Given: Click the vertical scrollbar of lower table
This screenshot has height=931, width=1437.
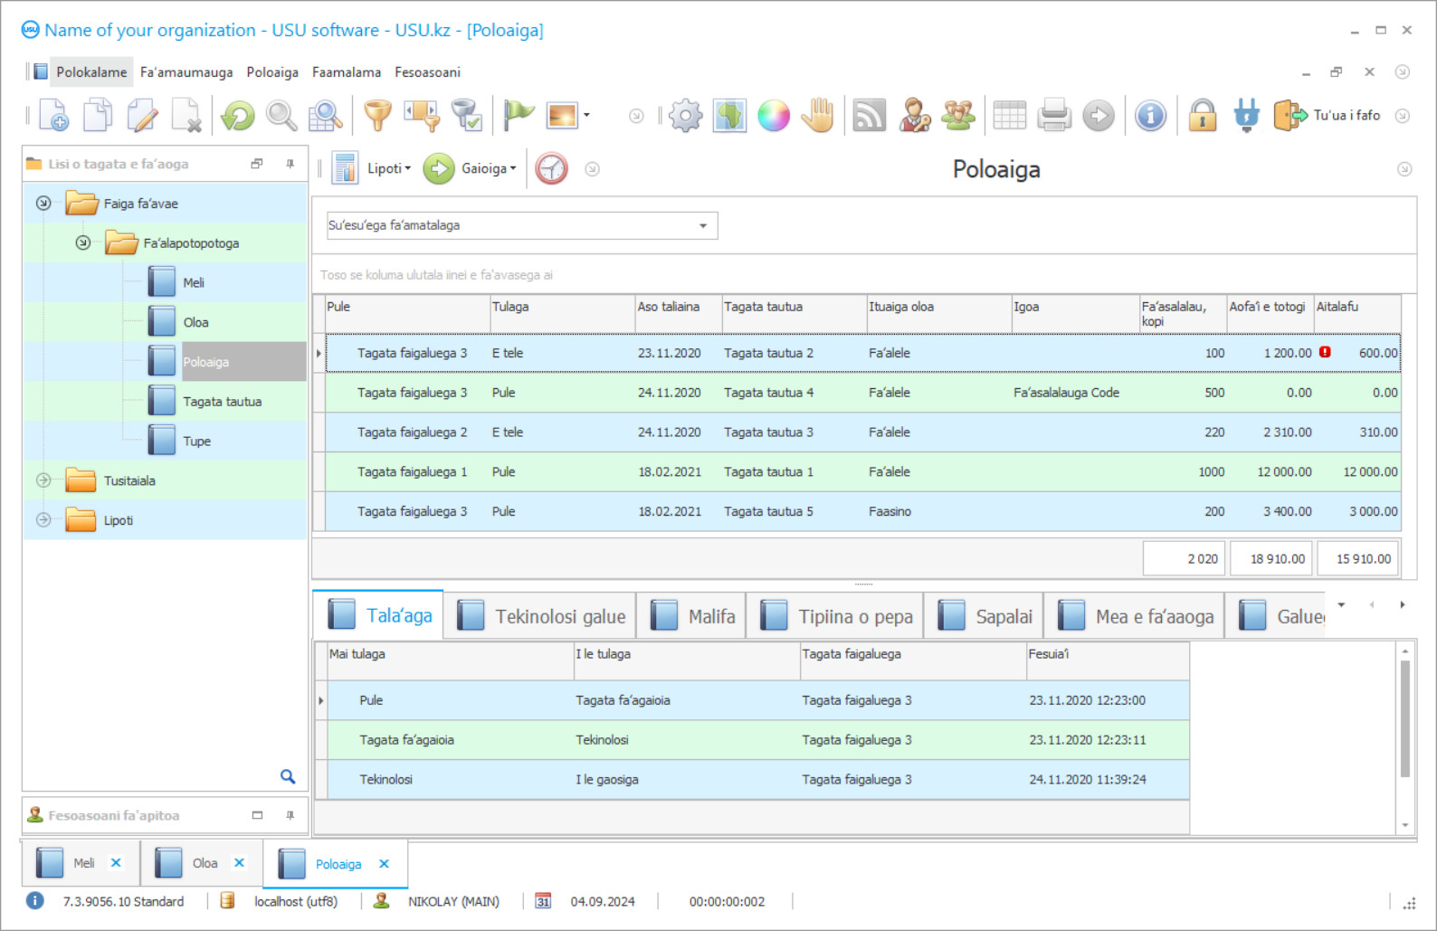Looking at the screenshot, I should click(x=1405, y=718).
